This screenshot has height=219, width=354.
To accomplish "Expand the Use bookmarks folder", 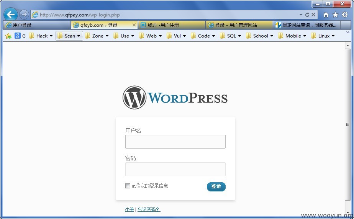I will click(124, 36).
